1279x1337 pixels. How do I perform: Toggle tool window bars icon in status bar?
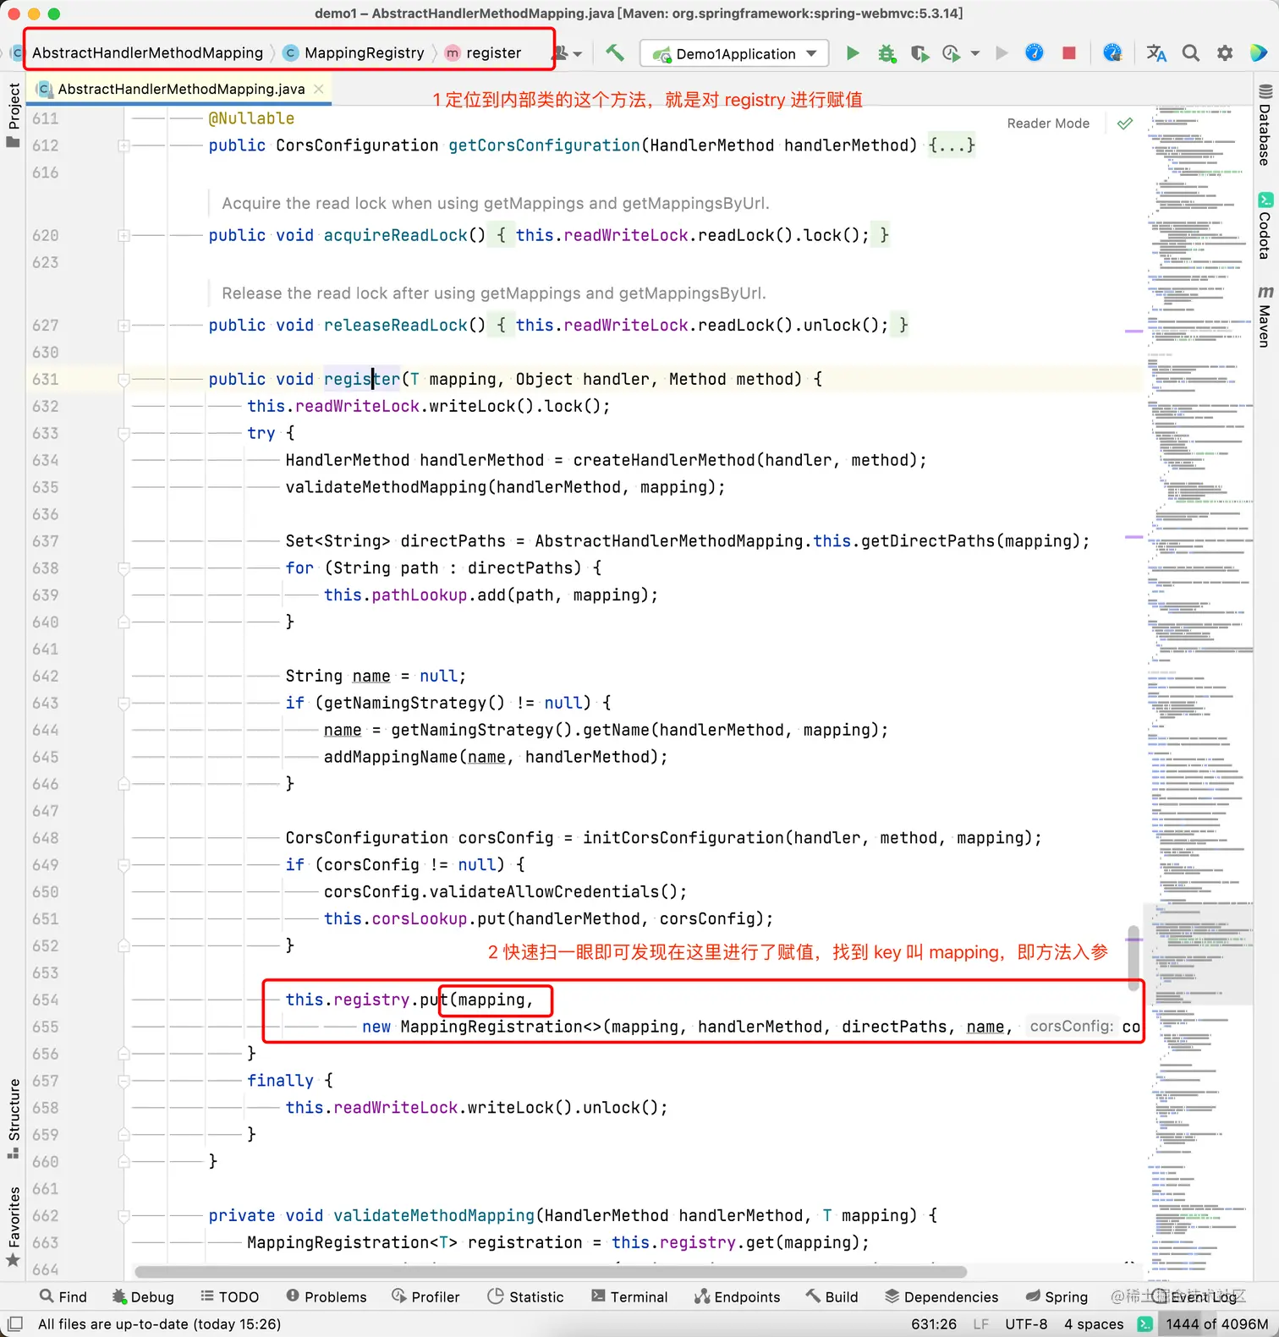coord(15,1323)
